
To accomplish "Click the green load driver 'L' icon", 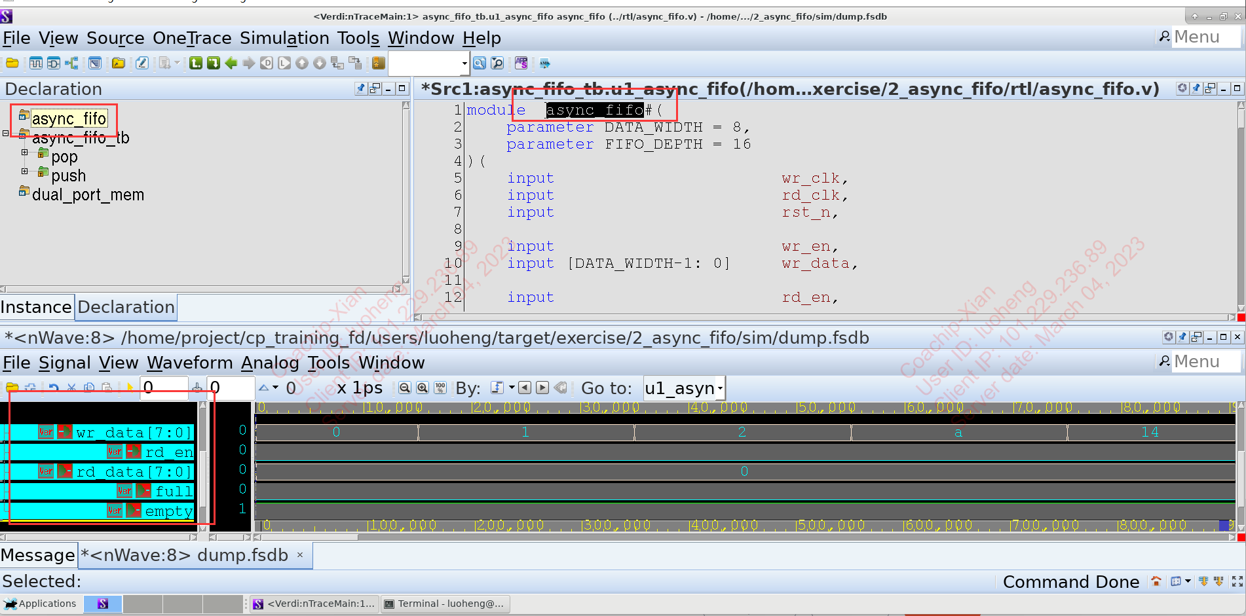I will point(195,63).
